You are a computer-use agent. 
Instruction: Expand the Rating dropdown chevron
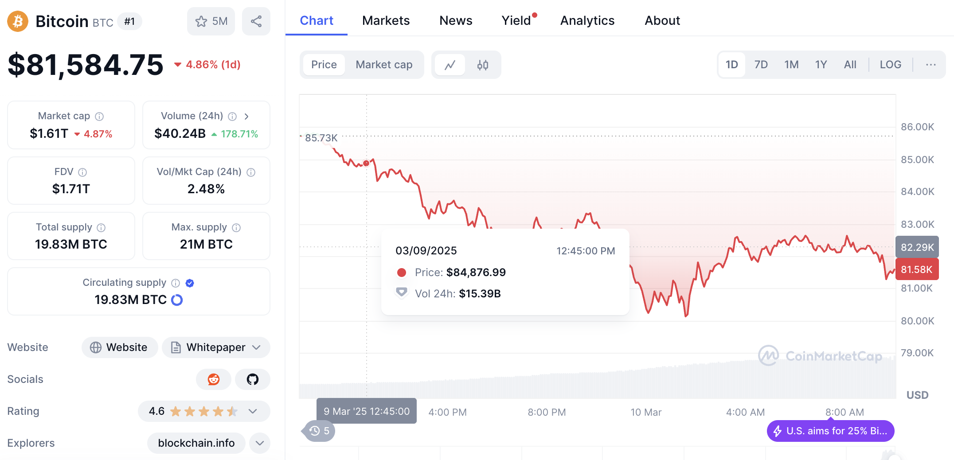pyautogui.click(x=253, y=411)
